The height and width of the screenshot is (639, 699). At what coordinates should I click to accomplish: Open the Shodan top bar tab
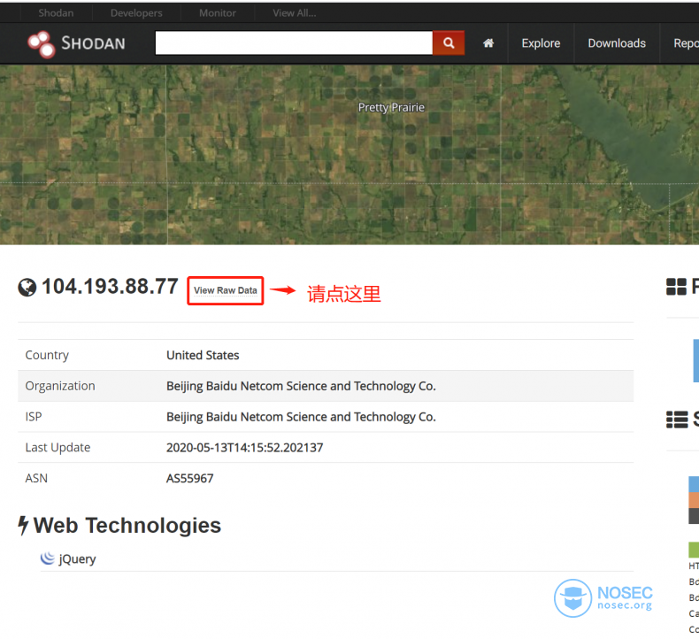click(x=56, y=13)
